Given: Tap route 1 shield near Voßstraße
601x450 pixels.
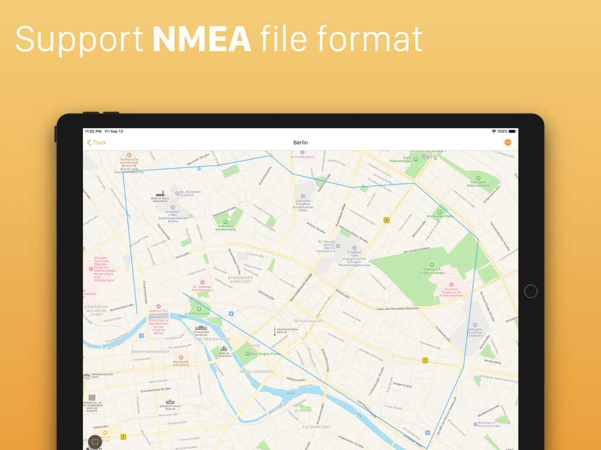Looking at the screenshot, I should 123,437.
